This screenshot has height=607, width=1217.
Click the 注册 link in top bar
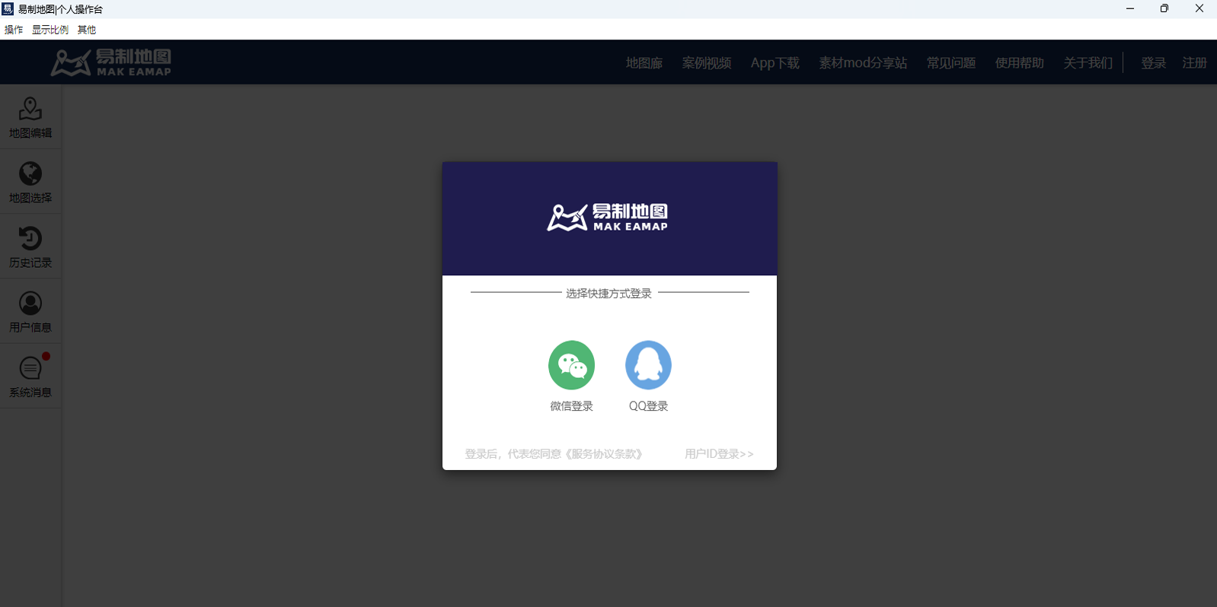pyautogui.click(x=1194, y=63)
